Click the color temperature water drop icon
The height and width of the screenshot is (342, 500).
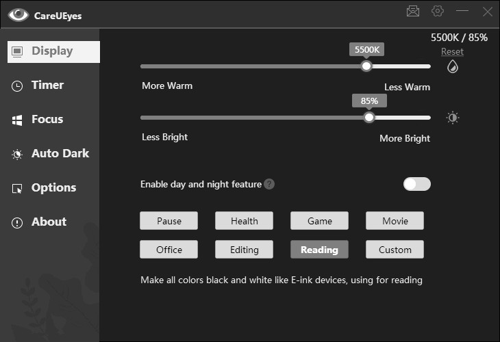pyautogui.click(x=453, y=66)
